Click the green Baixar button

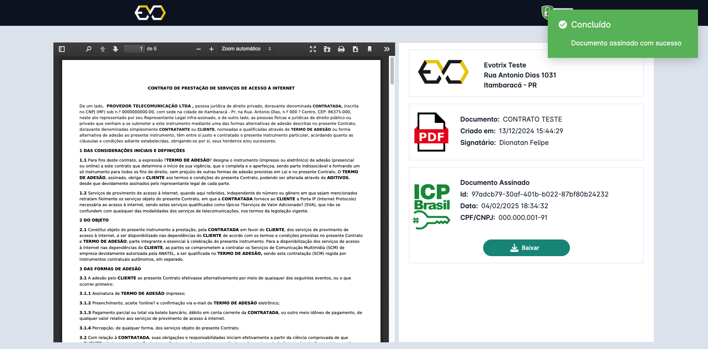click(x=526, y=248)
